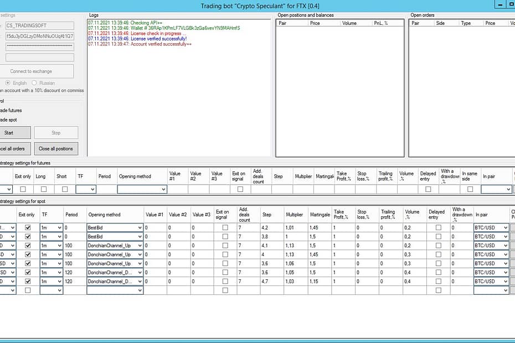Click the CS_TRADINGSOFT input field
The height and width of the screenshot is (343, 515).
[40, 25]
